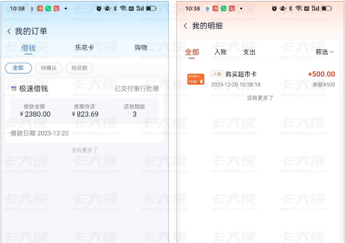The width and height of the screenshot is (345, 243).
Task: Tap 没有更多了 under the loan order
Action: pos(84,150)
